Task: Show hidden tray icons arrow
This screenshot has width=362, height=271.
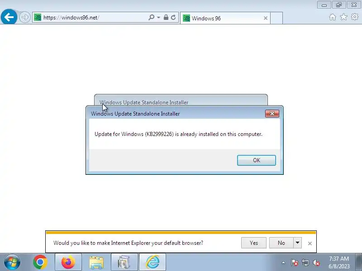Action: pyautogui.click(x=283, y=262)
